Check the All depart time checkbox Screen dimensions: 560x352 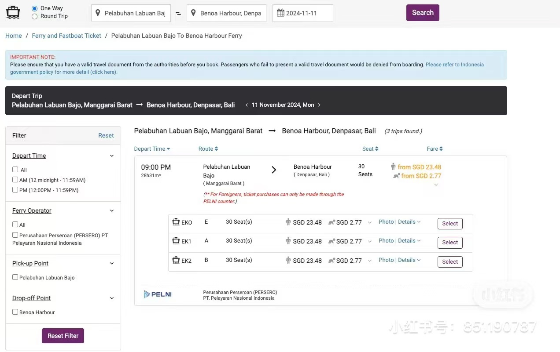click(15, 170)
